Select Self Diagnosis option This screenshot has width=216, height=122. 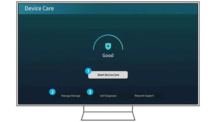(x=108, y=96)
